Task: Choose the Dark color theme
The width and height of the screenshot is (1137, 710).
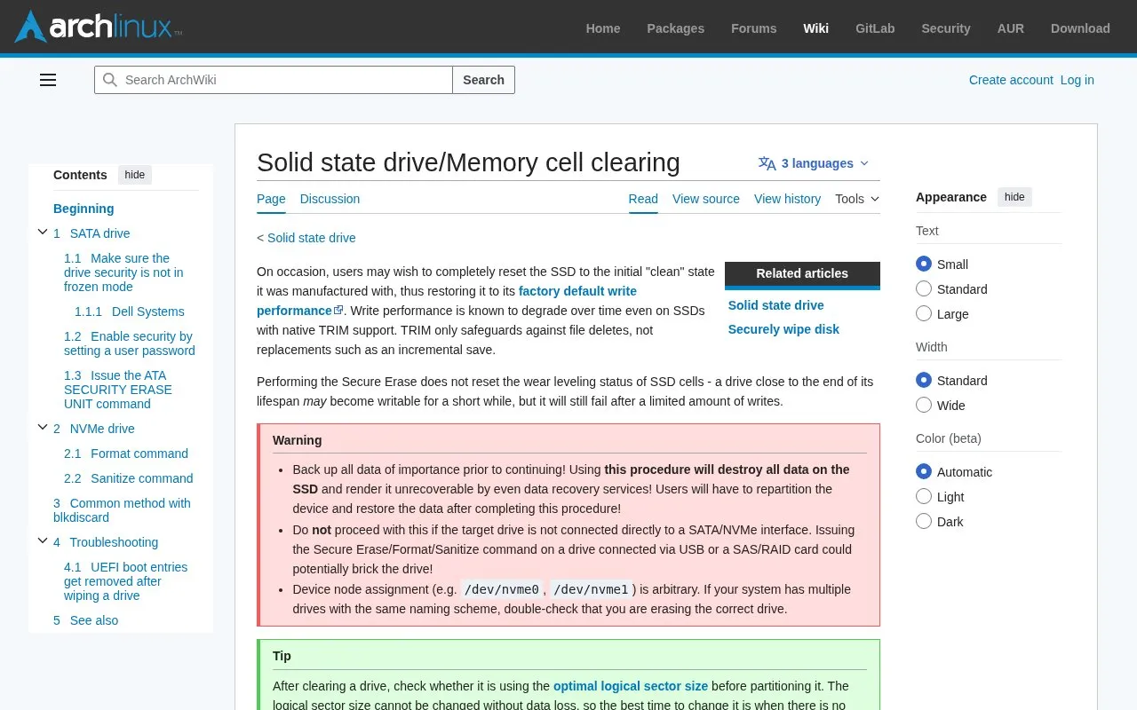Action: 924,521
